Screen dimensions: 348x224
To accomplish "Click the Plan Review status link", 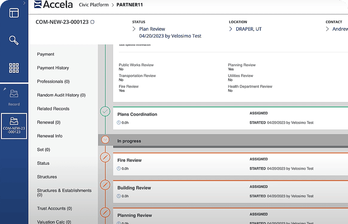I will click(152, 29).
